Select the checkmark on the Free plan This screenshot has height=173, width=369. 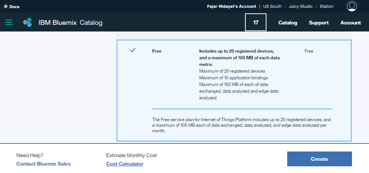[133, 50]
